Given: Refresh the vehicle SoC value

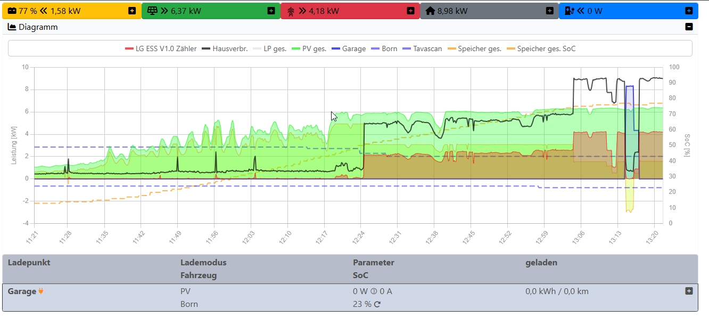Looking at the screenshot, I should pos(377,305).
